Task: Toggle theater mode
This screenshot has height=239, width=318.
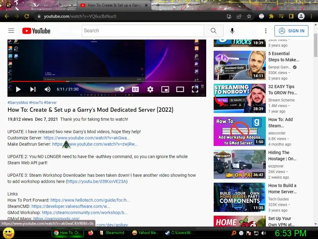Action: 180,89
